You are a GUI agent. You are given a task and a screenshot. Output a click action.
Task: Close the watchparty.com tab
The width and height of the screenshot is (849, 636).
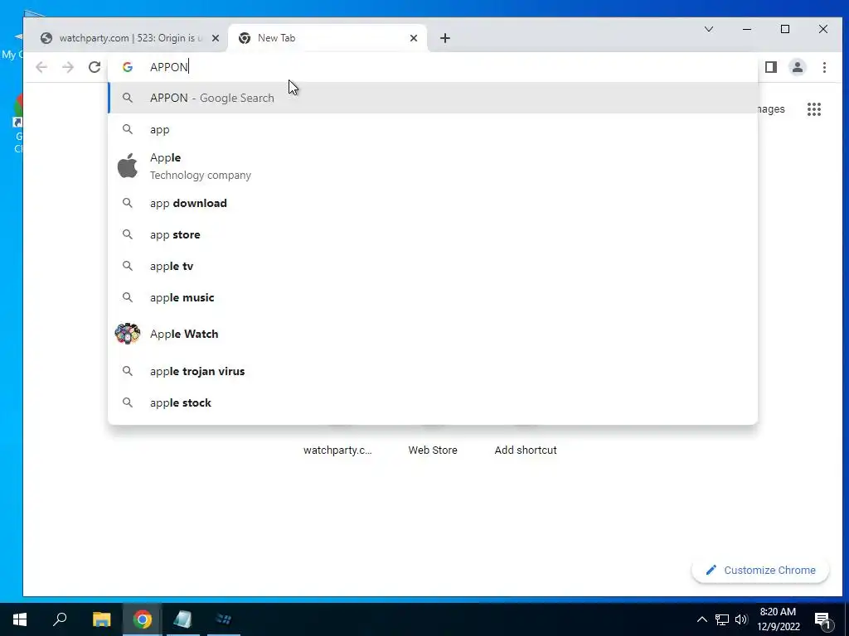pyautogui.click(x=216, y=38)
